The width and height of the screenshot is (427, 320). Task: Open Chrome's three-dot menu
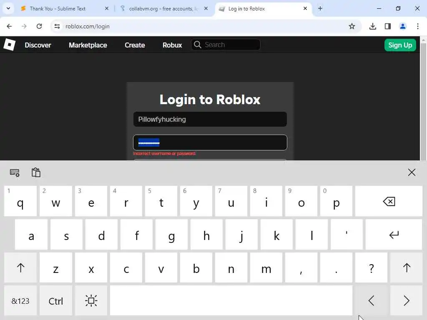coord(418,26)
